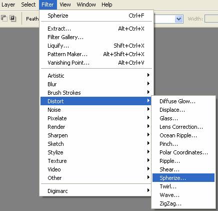Select Wave... distort filter
The width and height of the screenshot is (218, 211).
[183, 195]
